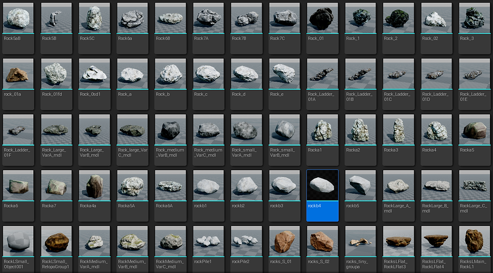Choose the Rock_Ladder_01B asset tile
The image size is (493, 273).
click(x=361, y=84)
